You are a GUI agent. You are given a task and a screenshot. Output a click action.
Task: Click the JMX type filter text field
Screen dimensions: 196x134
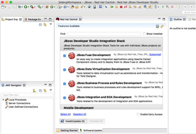pos(27,95)
